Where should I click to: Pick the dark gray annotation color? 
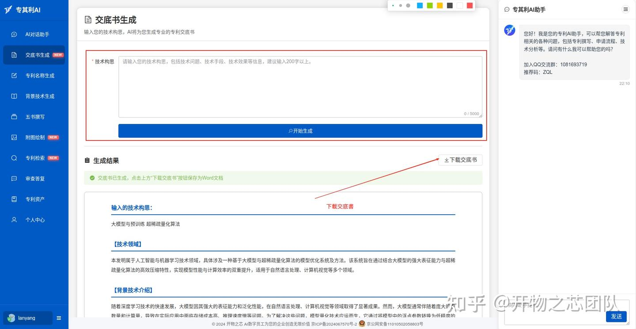[450, 6]
